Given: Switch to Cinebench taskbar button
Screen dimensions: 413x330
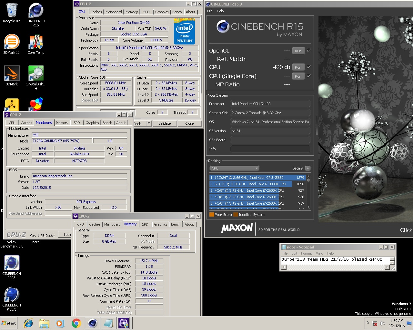Looking at the screenshot, I should coord(93,323).
